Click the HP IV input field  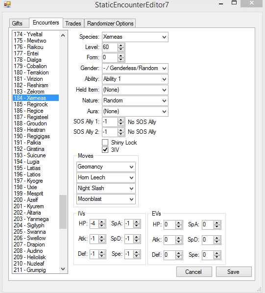[x=95, y=224]
